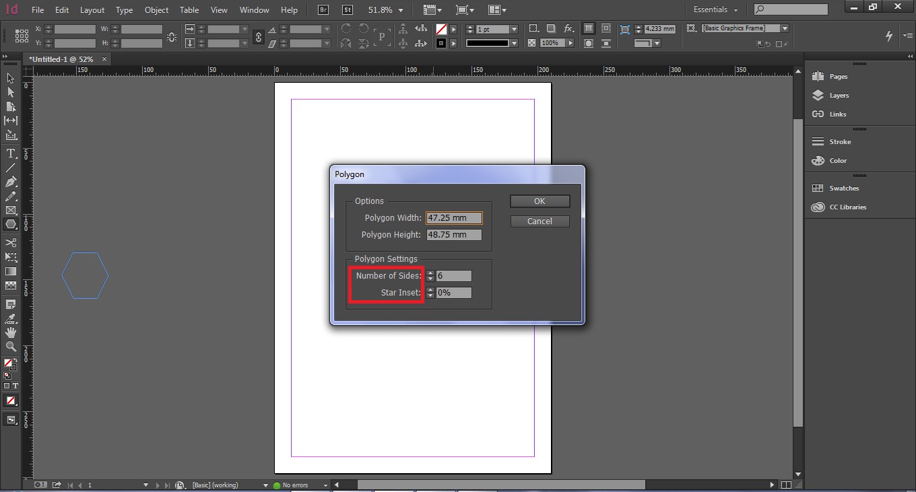Click the Apply None swatch in toolbox
Image resolution: width=916 pixels, height=492 pixels.
click(11, 400)
